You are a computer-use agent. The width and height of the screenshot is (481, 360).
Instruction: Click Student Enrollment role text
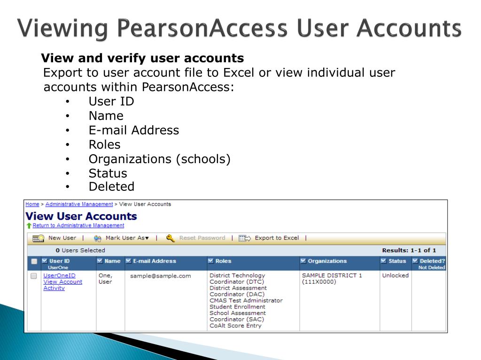237,307
